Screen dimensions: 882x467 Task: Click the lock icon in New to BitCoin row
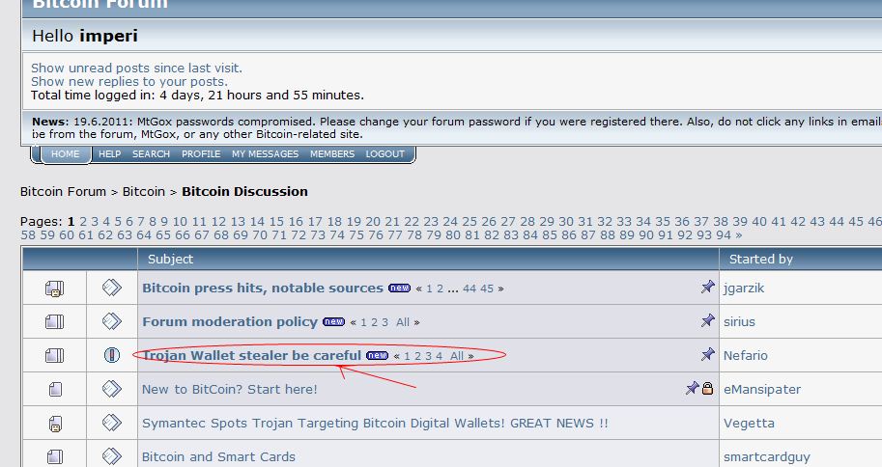pyautogui.click(x=707, y=388)
